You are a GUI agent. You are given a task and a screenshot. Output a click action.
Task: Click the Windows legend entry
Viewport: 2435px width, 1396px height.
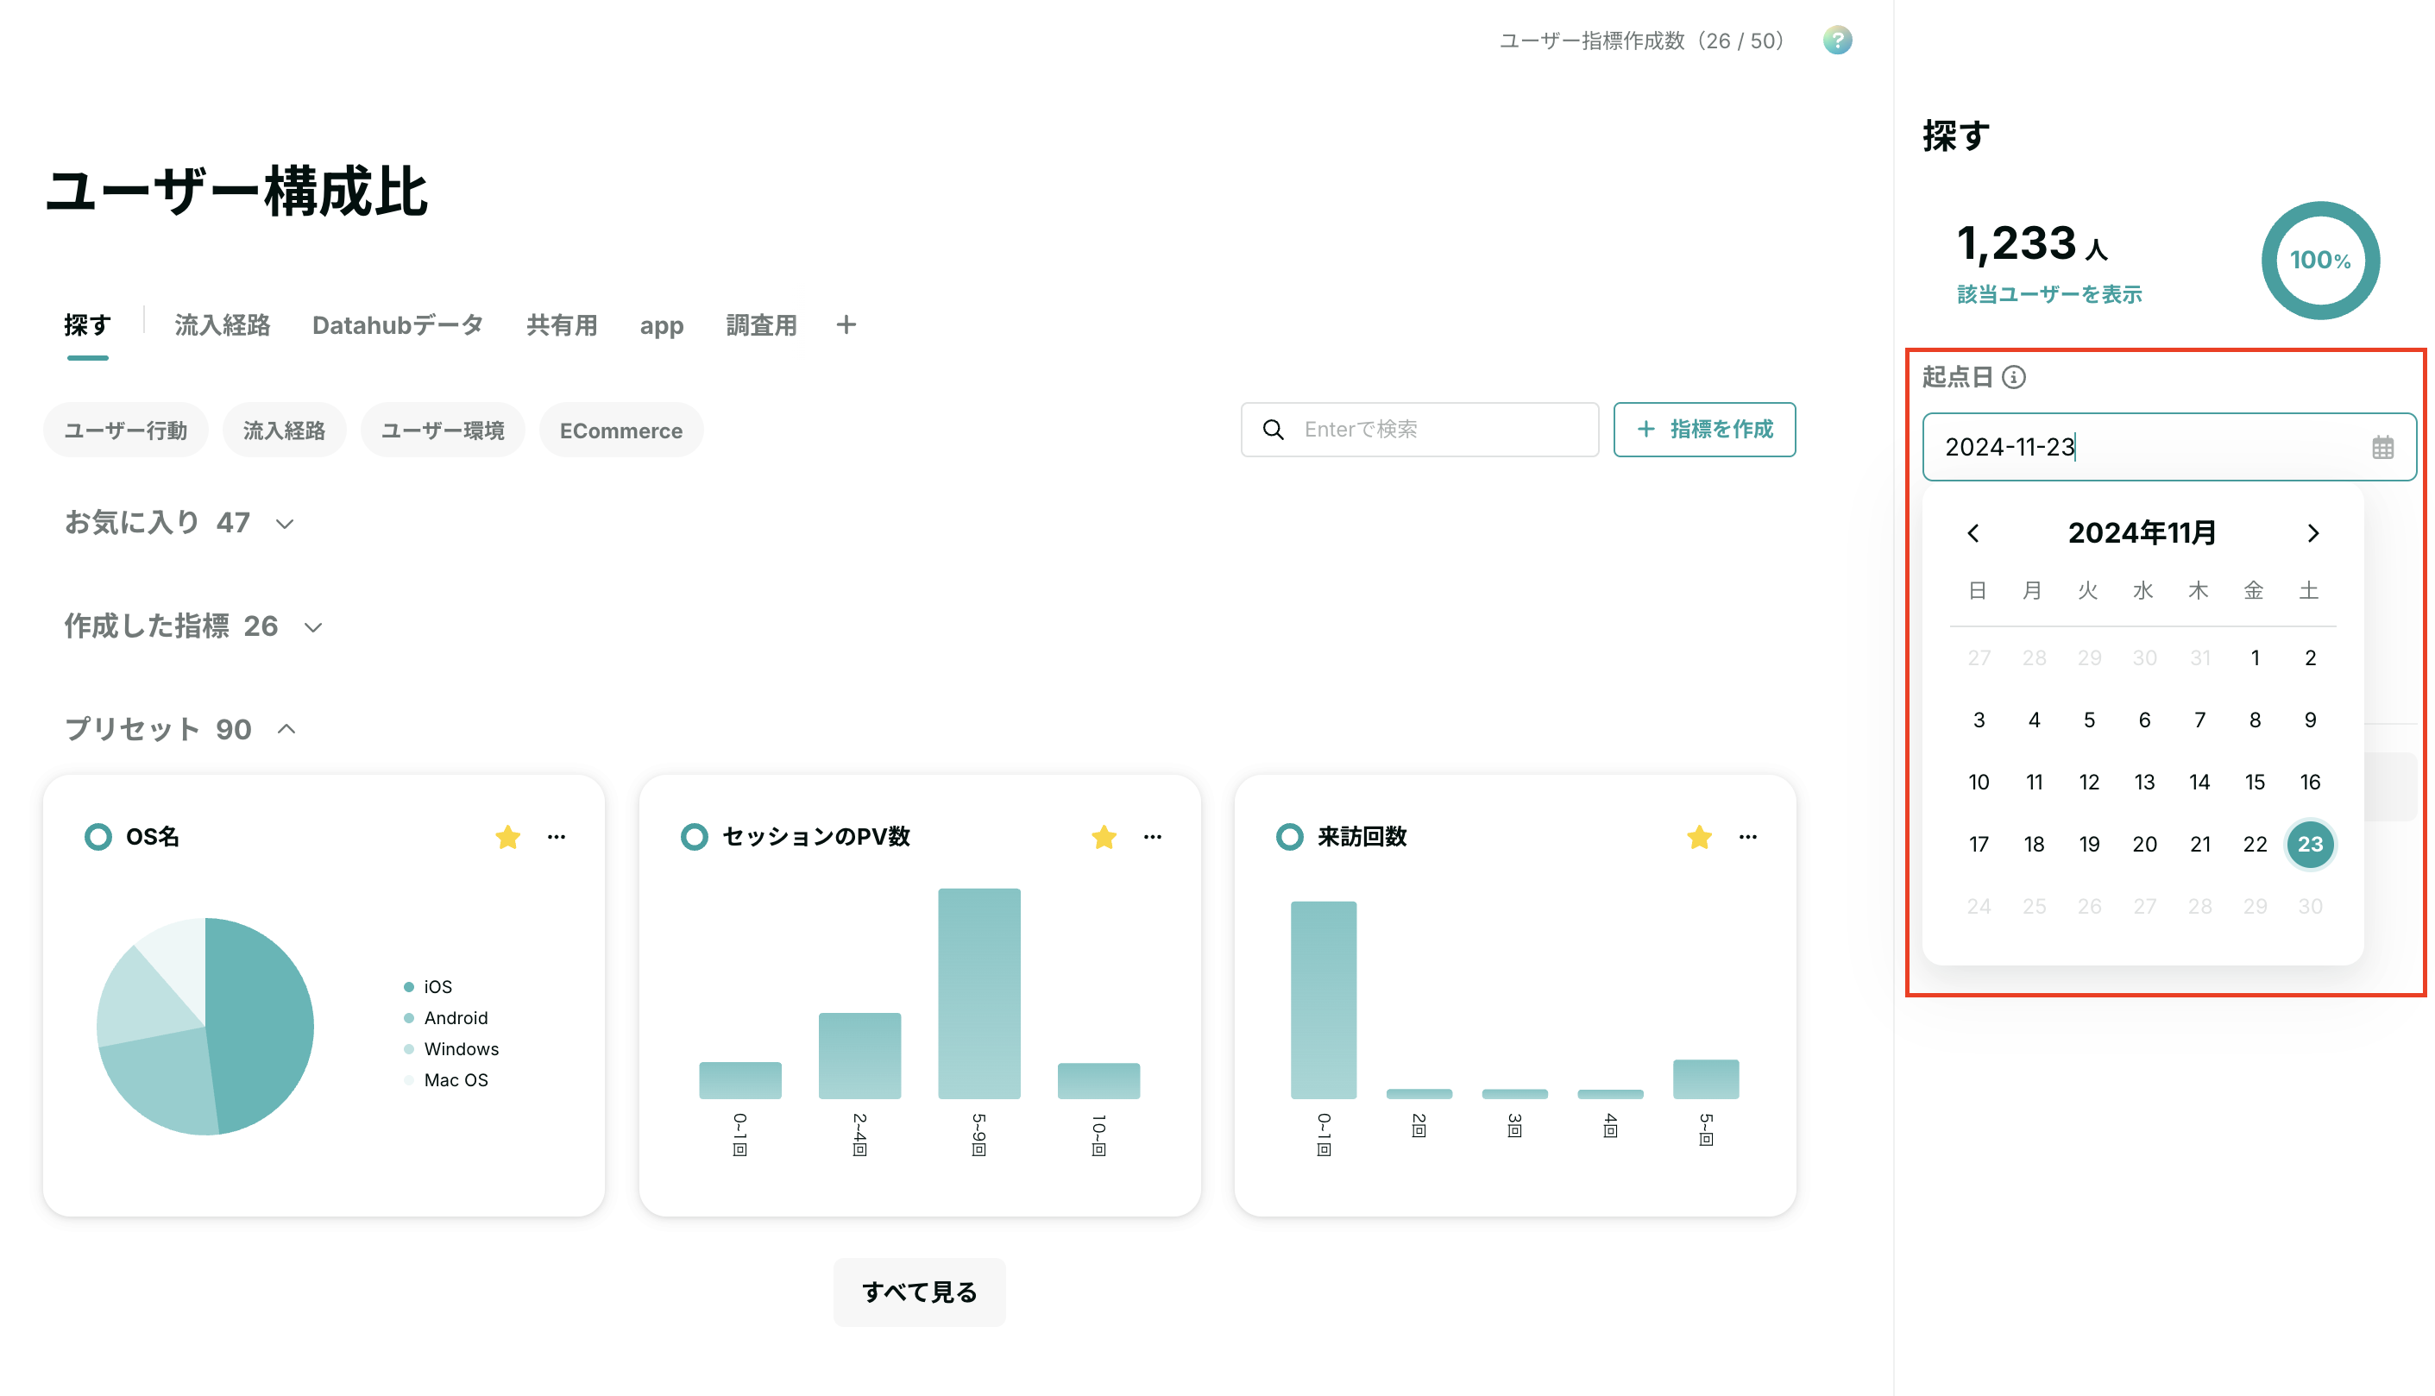coord(450,1049)
